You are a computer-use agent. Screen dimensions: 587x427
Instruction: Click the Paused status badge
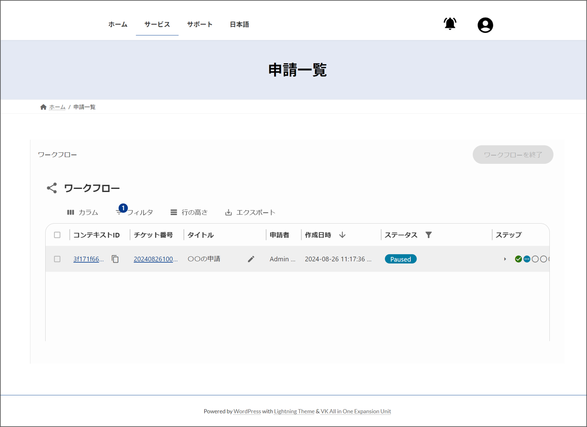pos(400,259)
